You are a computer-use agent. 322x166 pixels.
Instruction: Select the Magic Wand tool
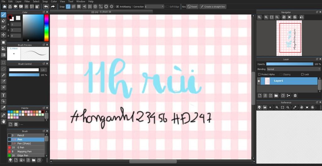click(3, 75)
